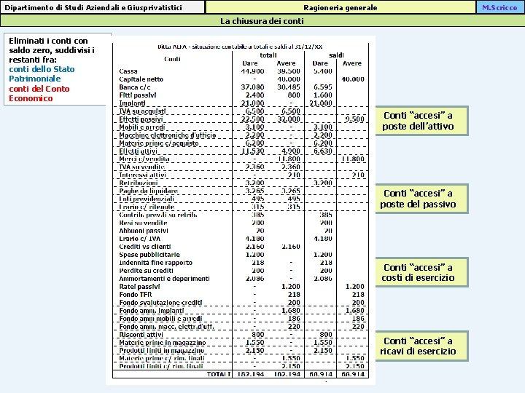Select the 11.530 Dare total for Effetti attivi
This screenshot has width=525, height=393.
pyautogui.click(x=252, y=151)
